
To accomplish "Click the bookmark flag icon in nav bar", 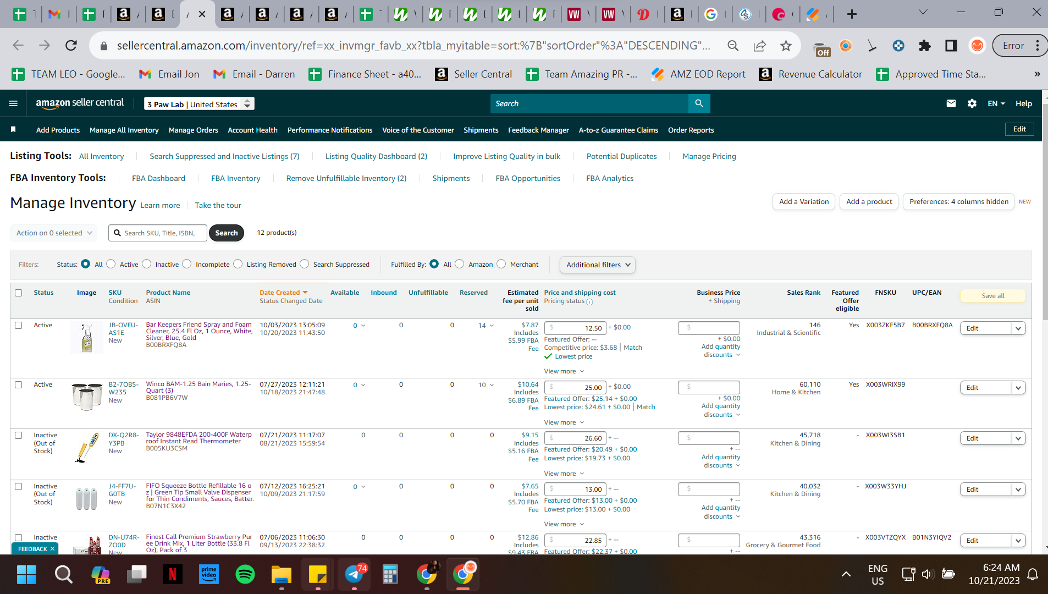I will click(13, 130).
